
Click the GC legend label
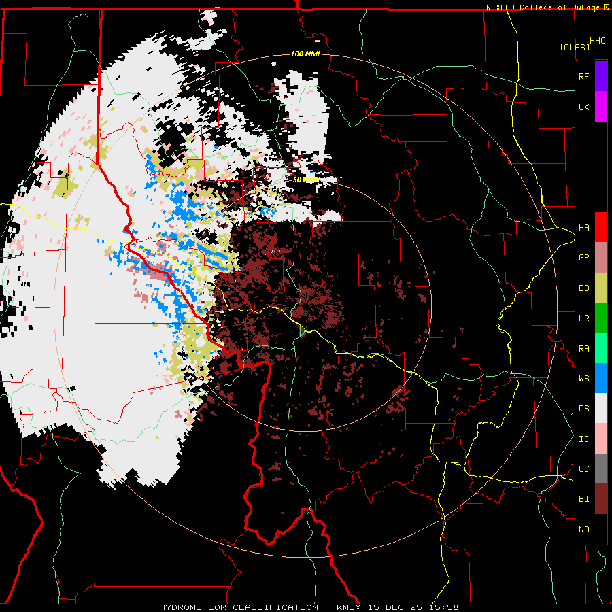pos(584,469)
